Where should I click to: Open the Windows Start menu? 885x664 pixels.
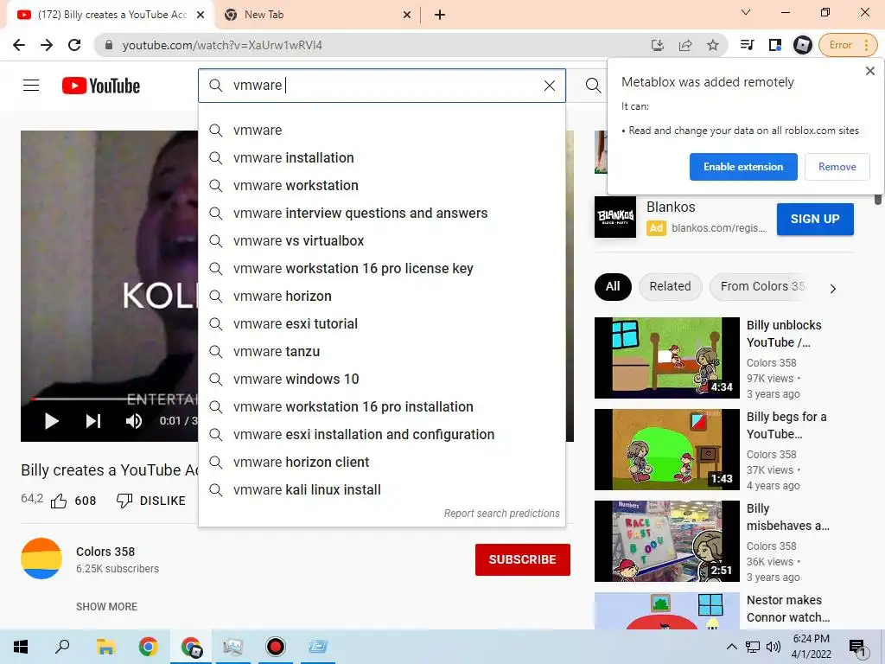pyautogui.click(x=21, y=647)
